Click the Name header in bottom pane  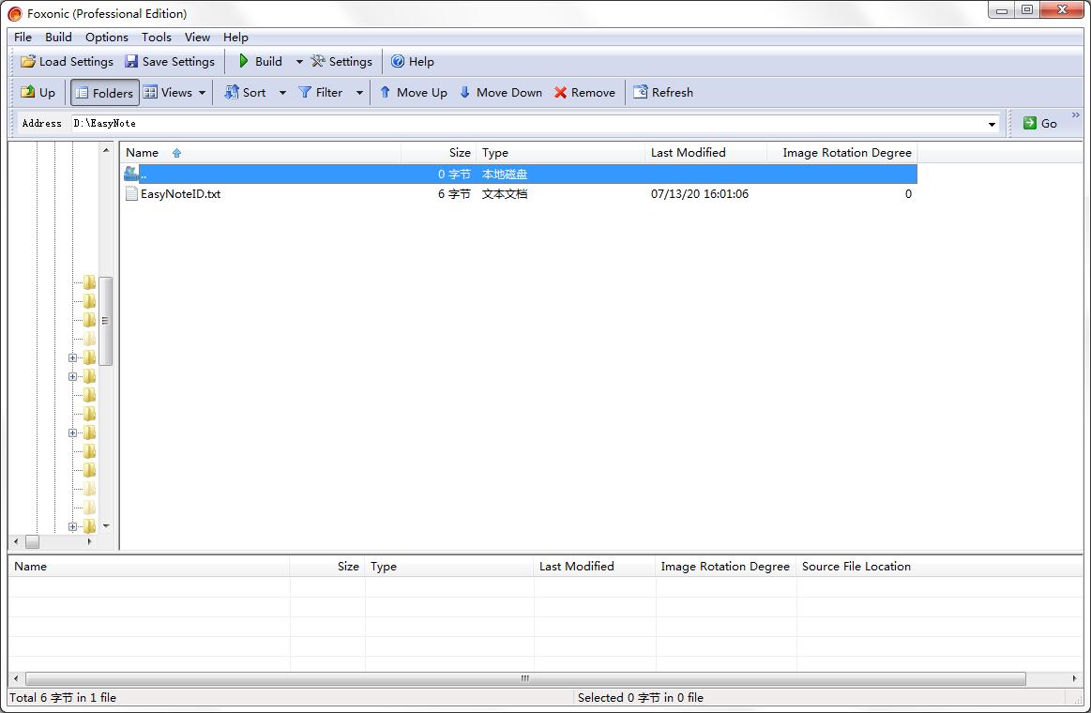click(149, 567)
